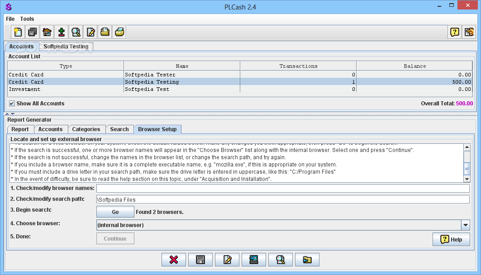Image resolution: width=481 pixels, height=275 pixels.
Task: Click the bottom floppy disk save button
Action: [x=200, y=260]
